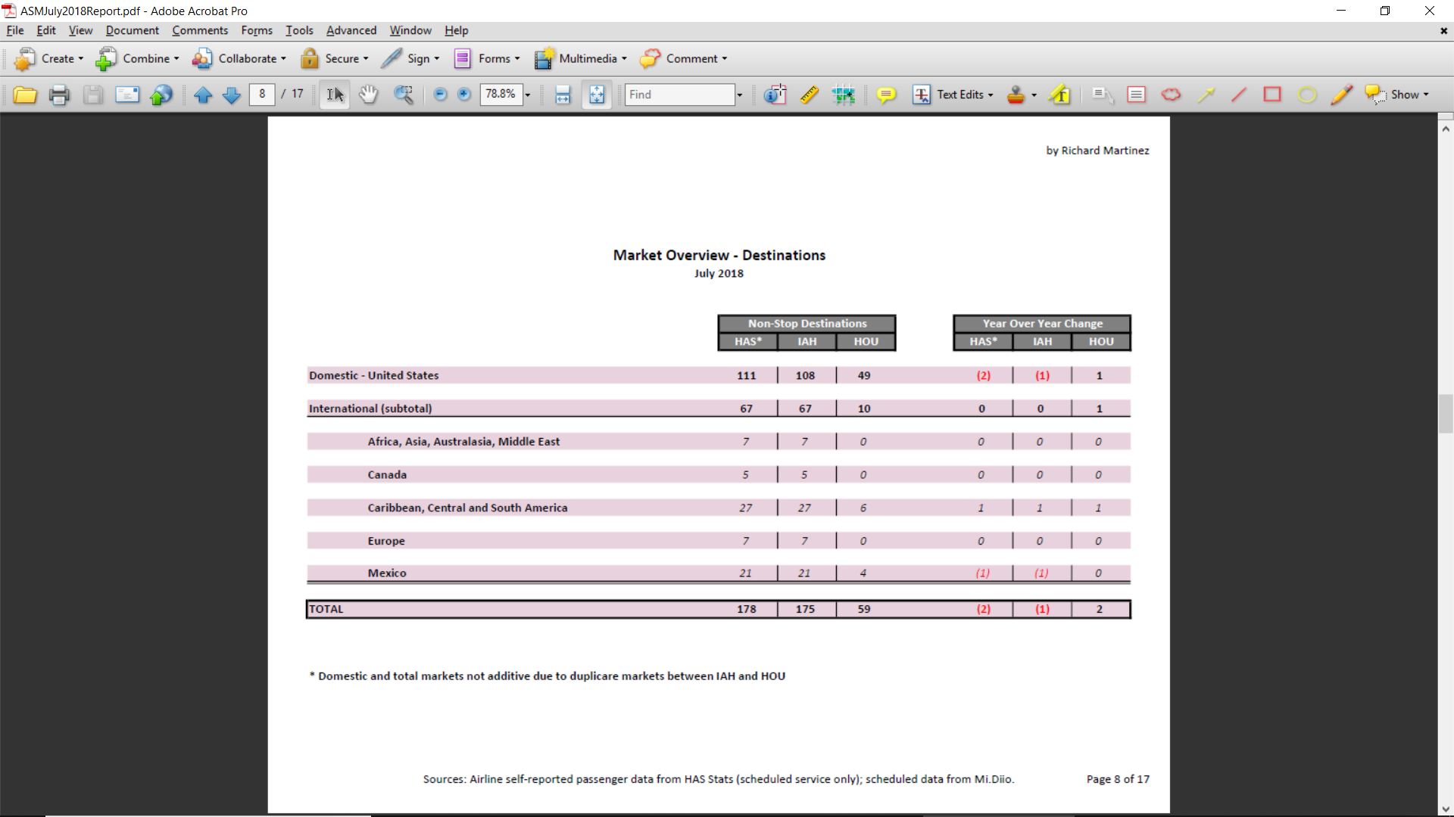Open the zoom percentage dropdown arrow
Viewport: 1454px width, 817px height.
click(528, 95)
